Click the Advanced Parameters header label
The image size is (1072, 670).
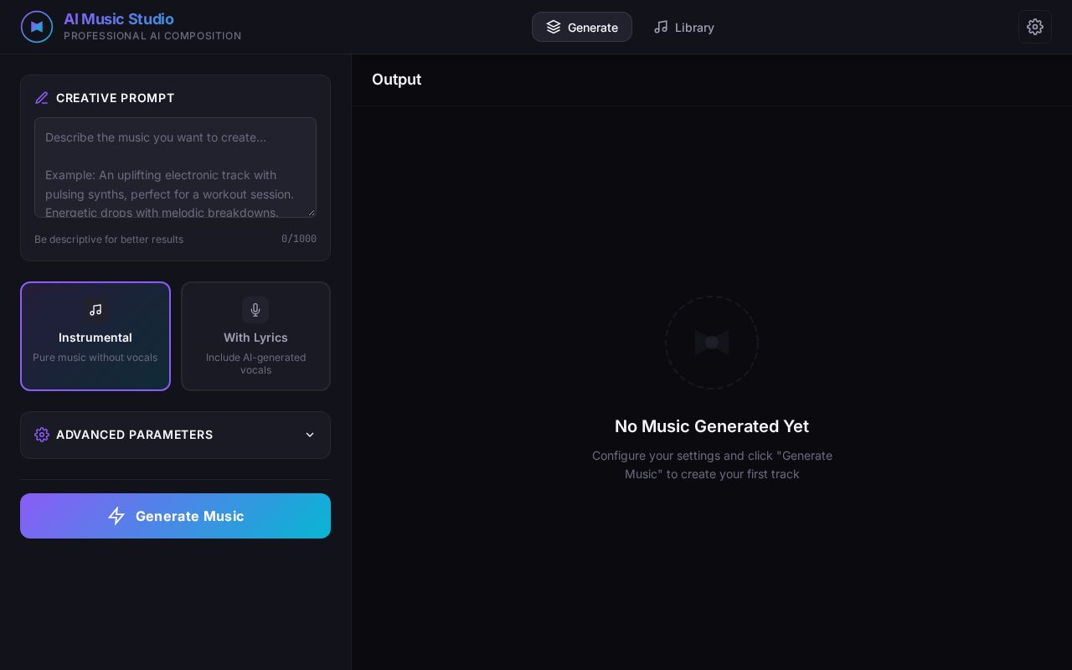point(134,435)
